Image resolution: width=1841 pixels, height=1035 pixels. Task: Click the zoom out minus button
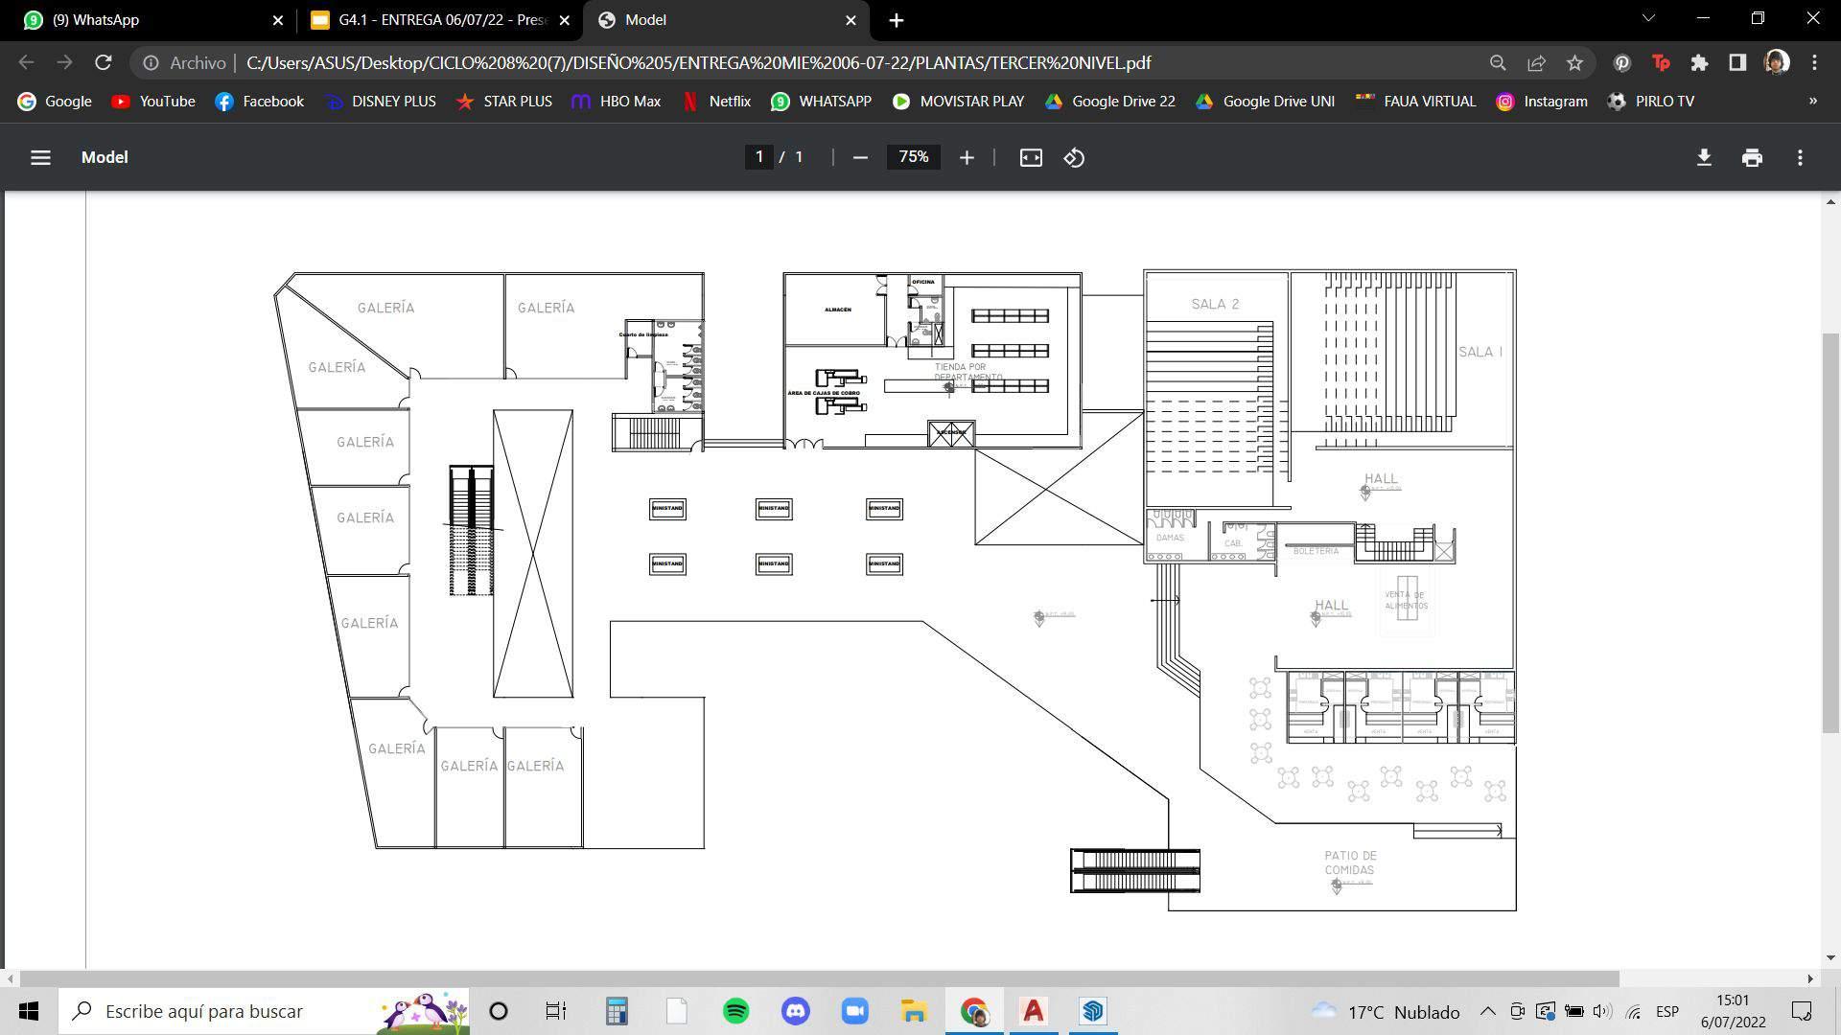pyautogui.click(x=860, y=157)
